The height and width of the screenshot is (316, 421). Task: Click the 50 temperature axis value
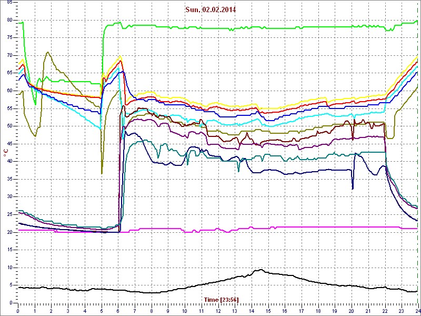(9, 126)
